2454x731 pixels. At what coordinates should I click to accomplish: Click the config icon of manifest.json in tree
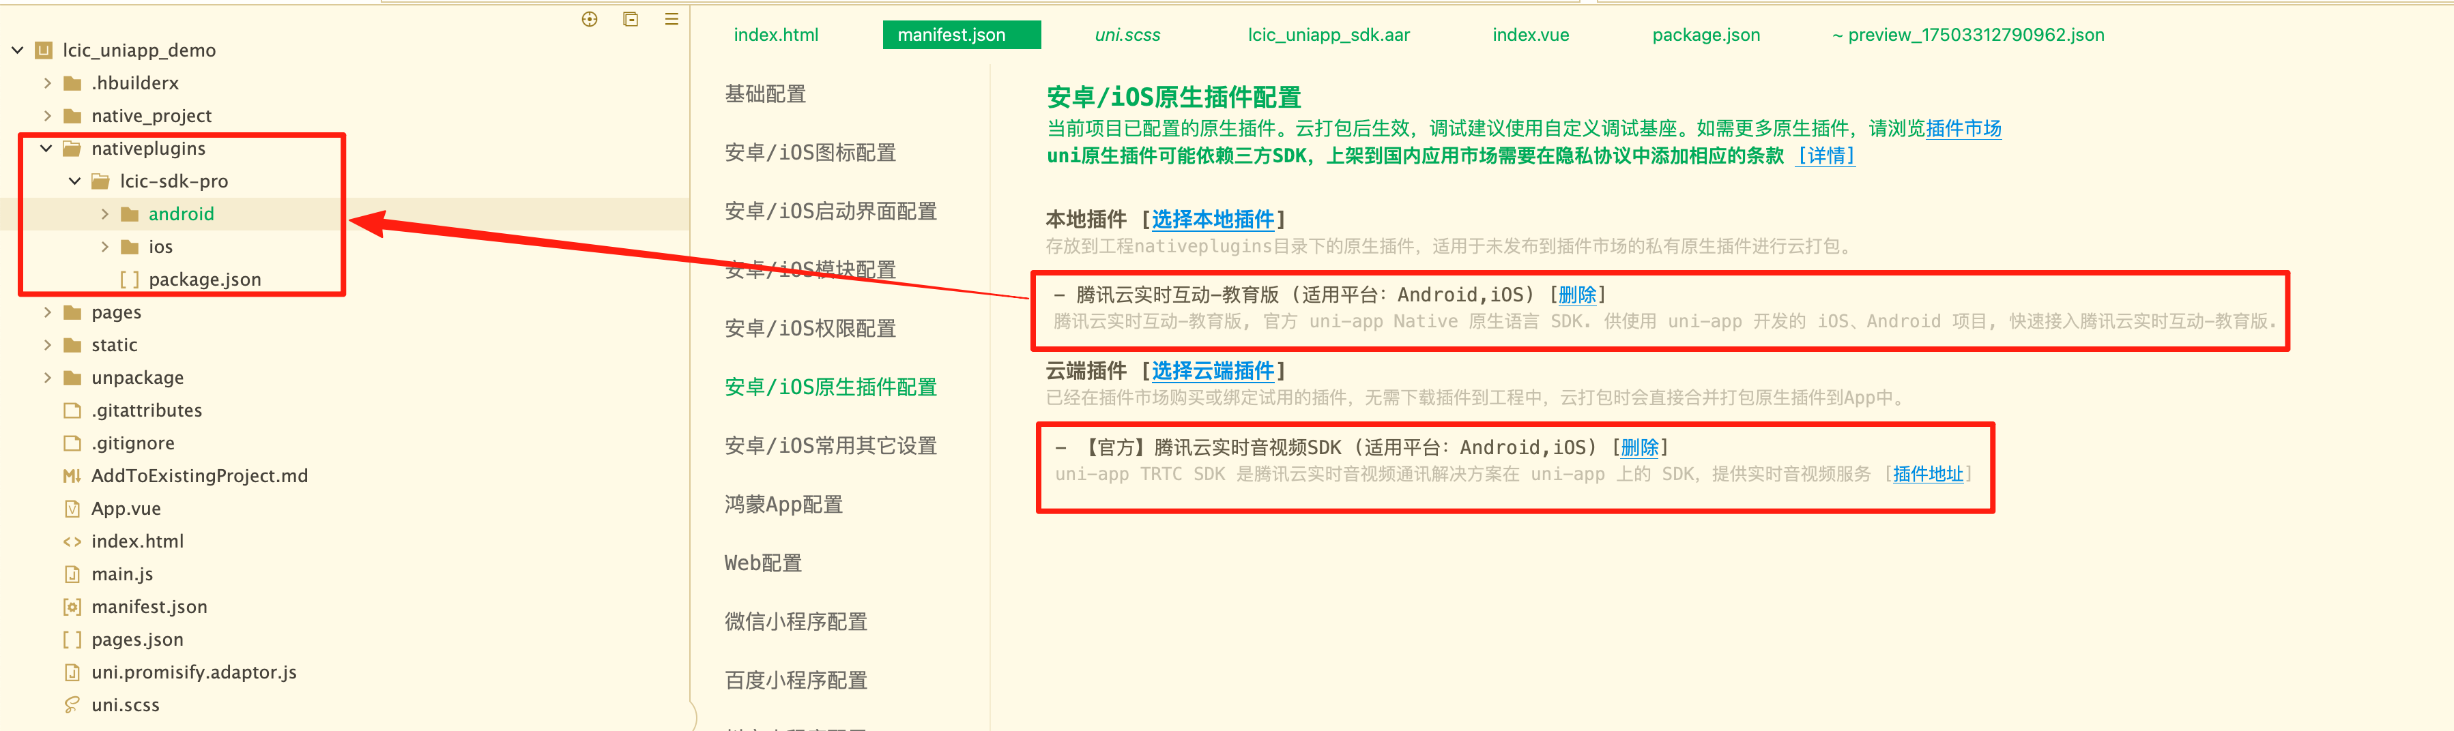click(x=72, y=608)
